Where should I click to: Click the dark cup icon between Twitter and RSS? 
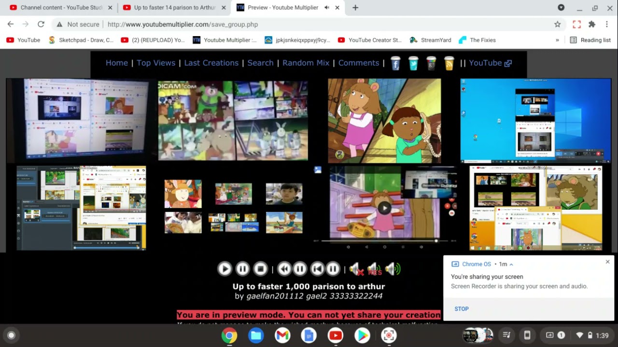(x=431, y=63)
